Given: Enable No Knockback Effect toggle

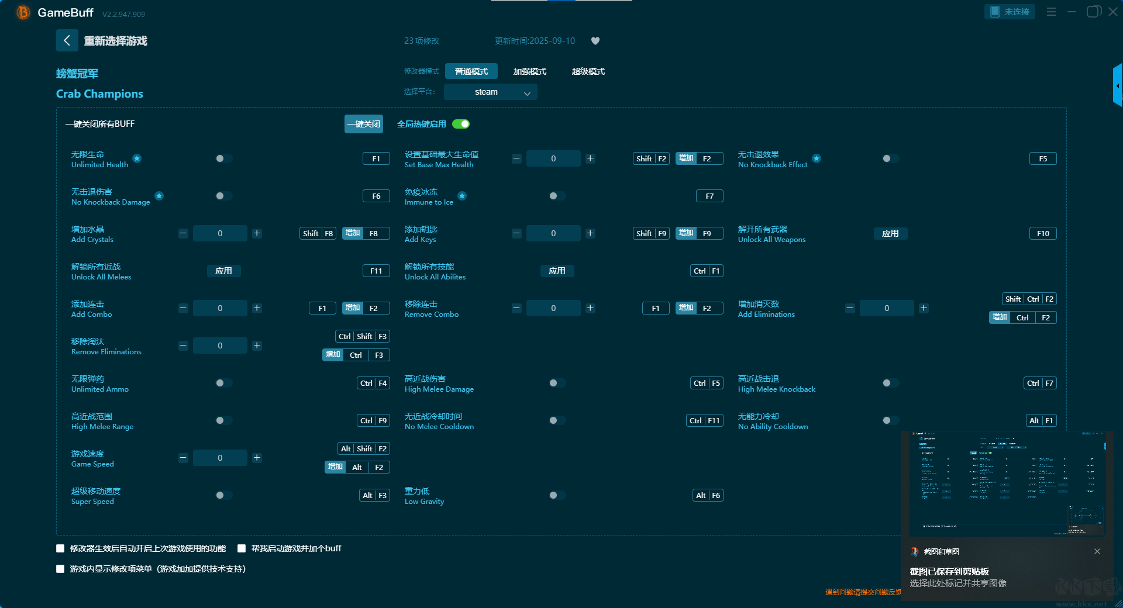Looking at the screenshot, I should point(890,158).
